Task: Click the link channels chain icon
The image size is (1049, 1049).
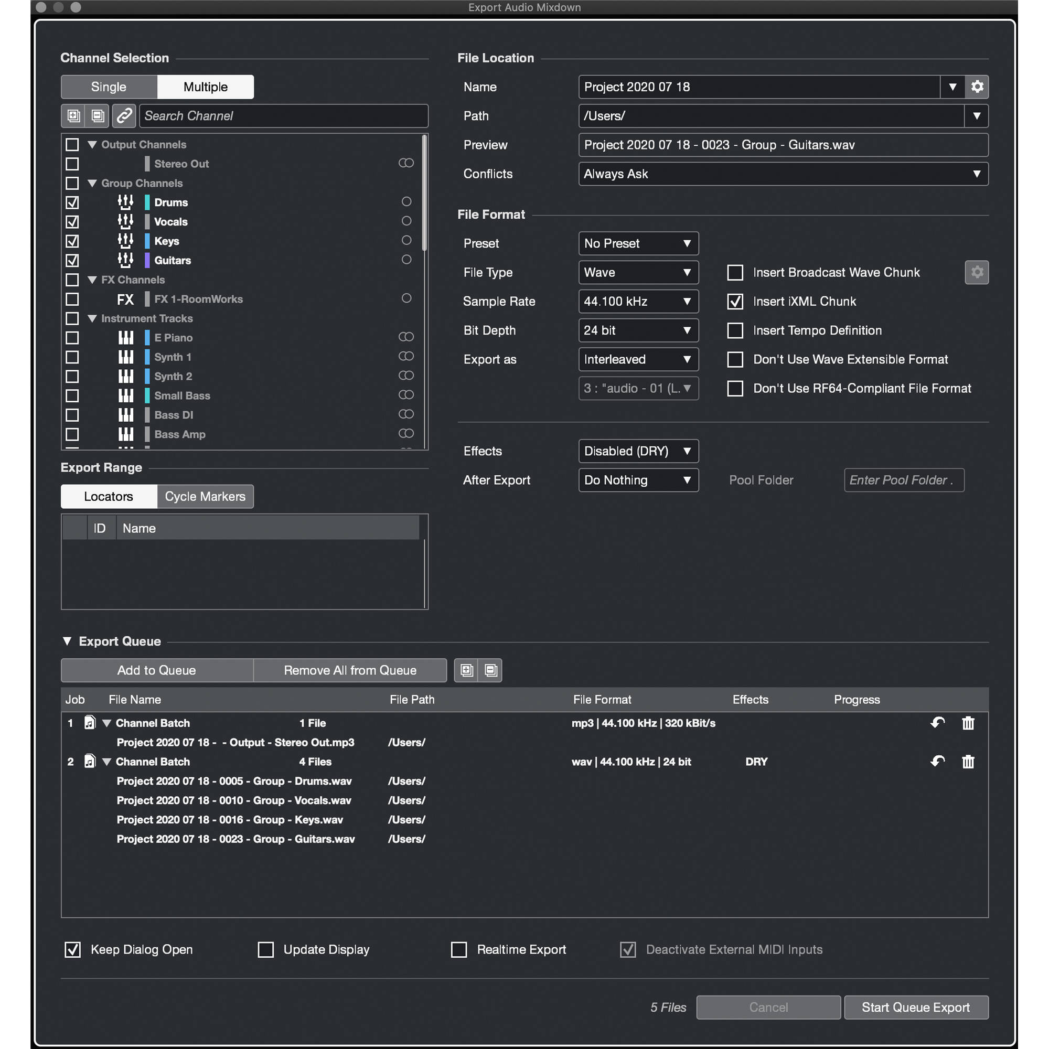Action: pos(124,115)
